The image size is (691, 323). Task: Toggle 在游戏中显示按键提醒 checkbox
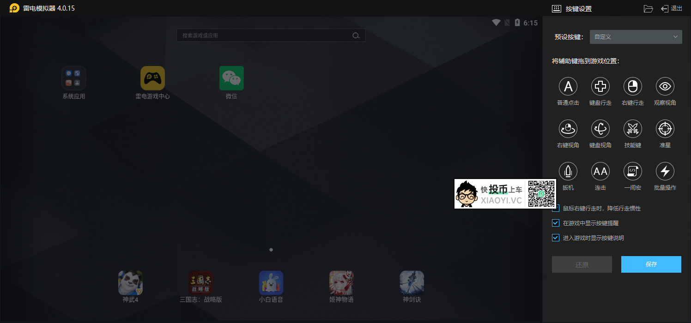tap(556, 223)
